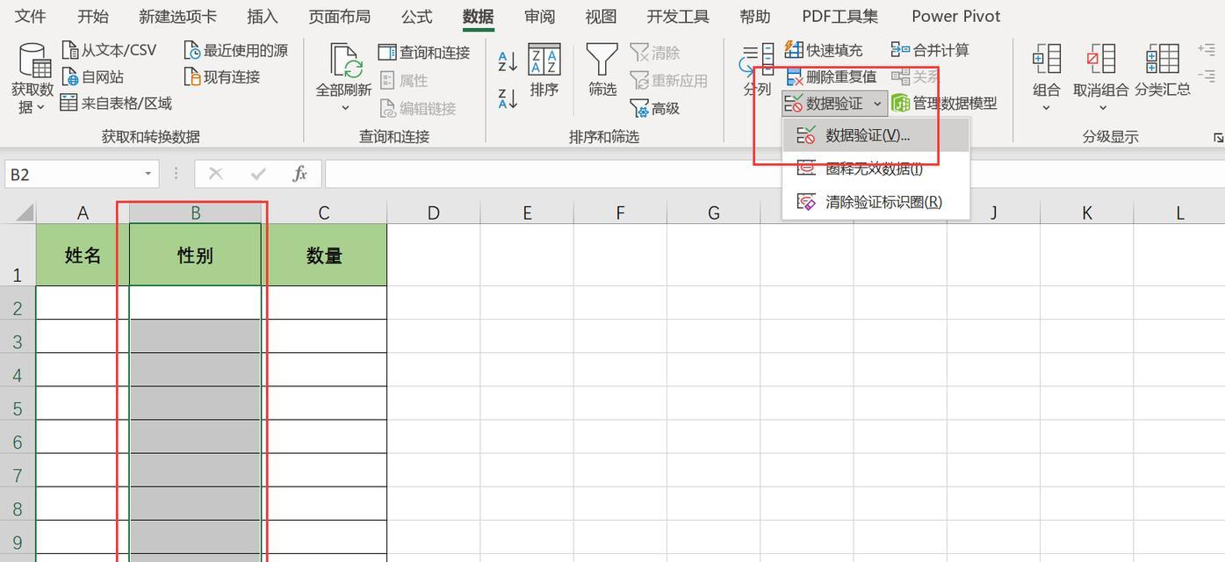Toggle the 筛选 (Filter) funnel
This screenshot has width=1225, height=562.
click(602, 70)
